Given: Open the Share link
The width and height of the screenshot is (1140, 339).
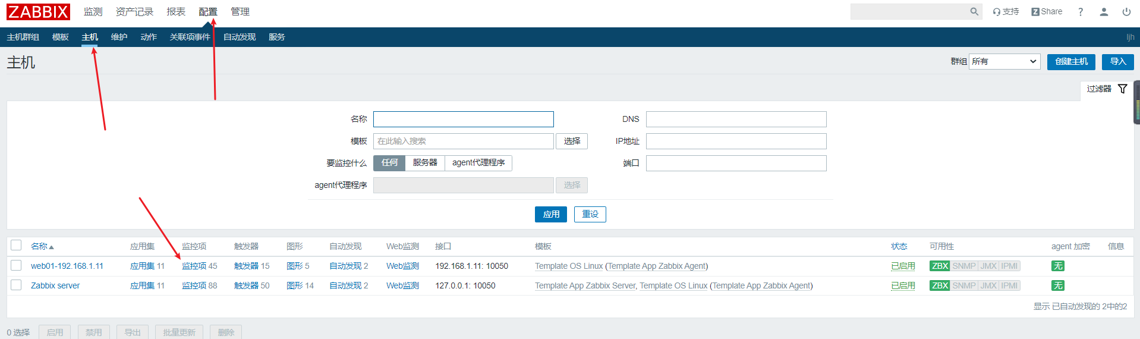Looking at the screenshot, I should 1047,11.
